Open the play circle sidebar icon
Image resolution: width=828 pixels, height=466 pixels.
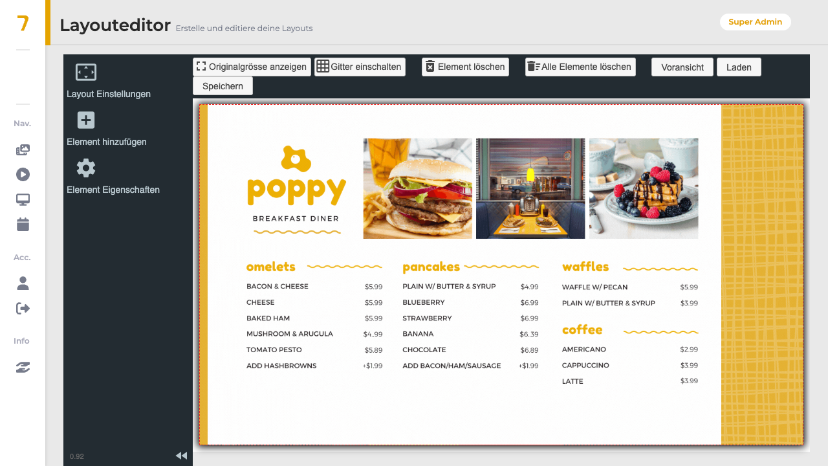click(23, 175)
